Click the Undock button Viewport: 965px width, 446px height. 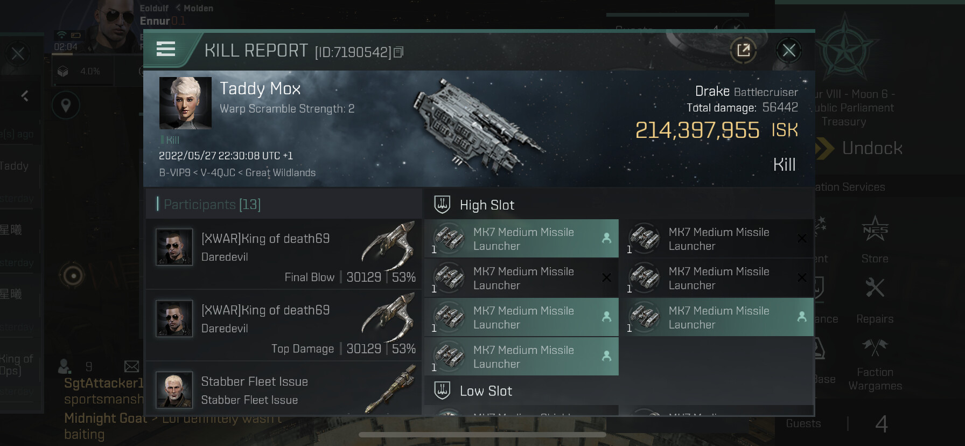pos(862,148)
